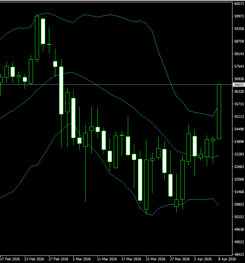
Task: Click the tallest hollow candle near the 59973 peak
Action: (37, 38)
